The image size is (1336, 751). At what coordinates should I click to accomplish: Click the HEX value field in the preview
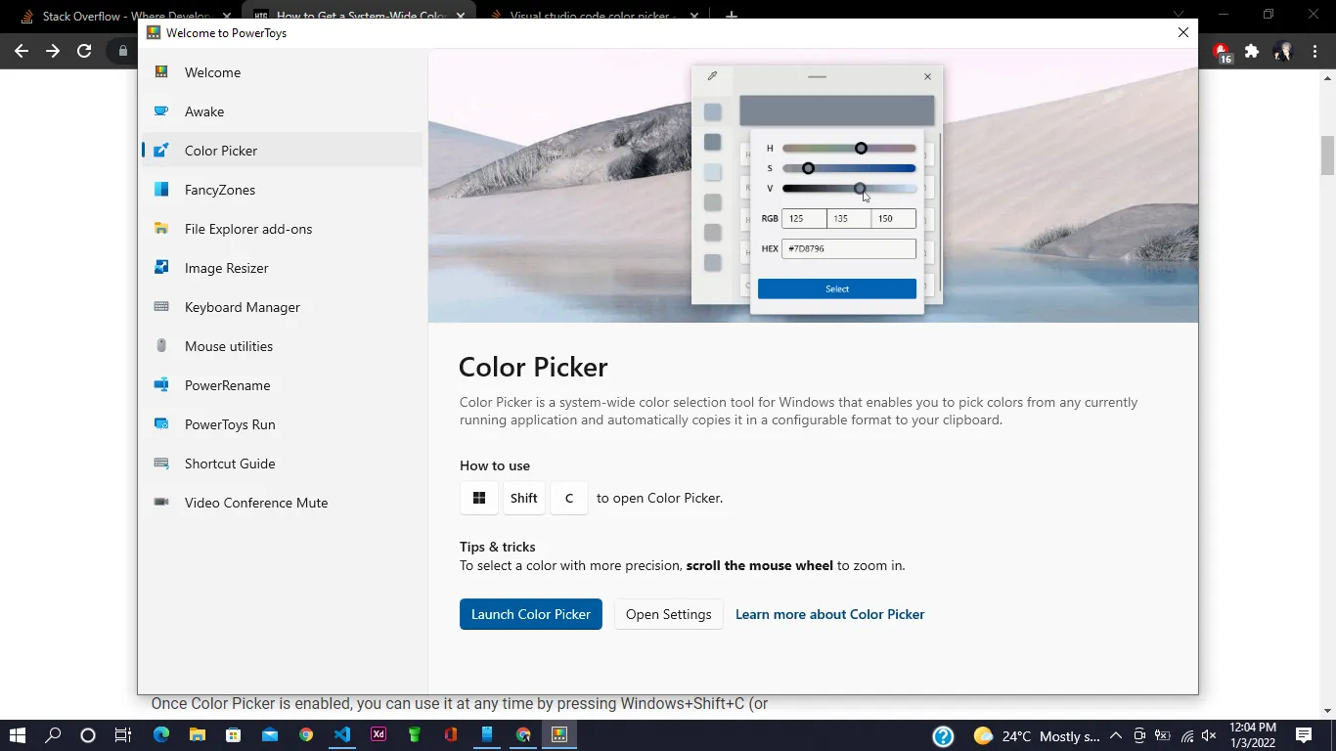click(x=849, y=248)
